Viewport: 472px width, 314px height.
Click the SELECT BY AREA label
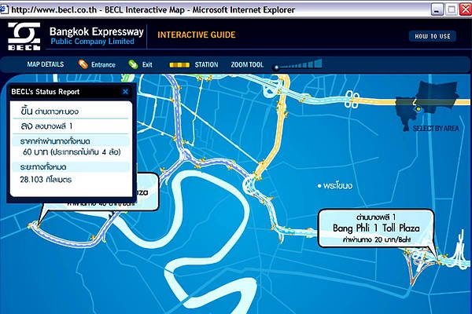coord(436,129)
